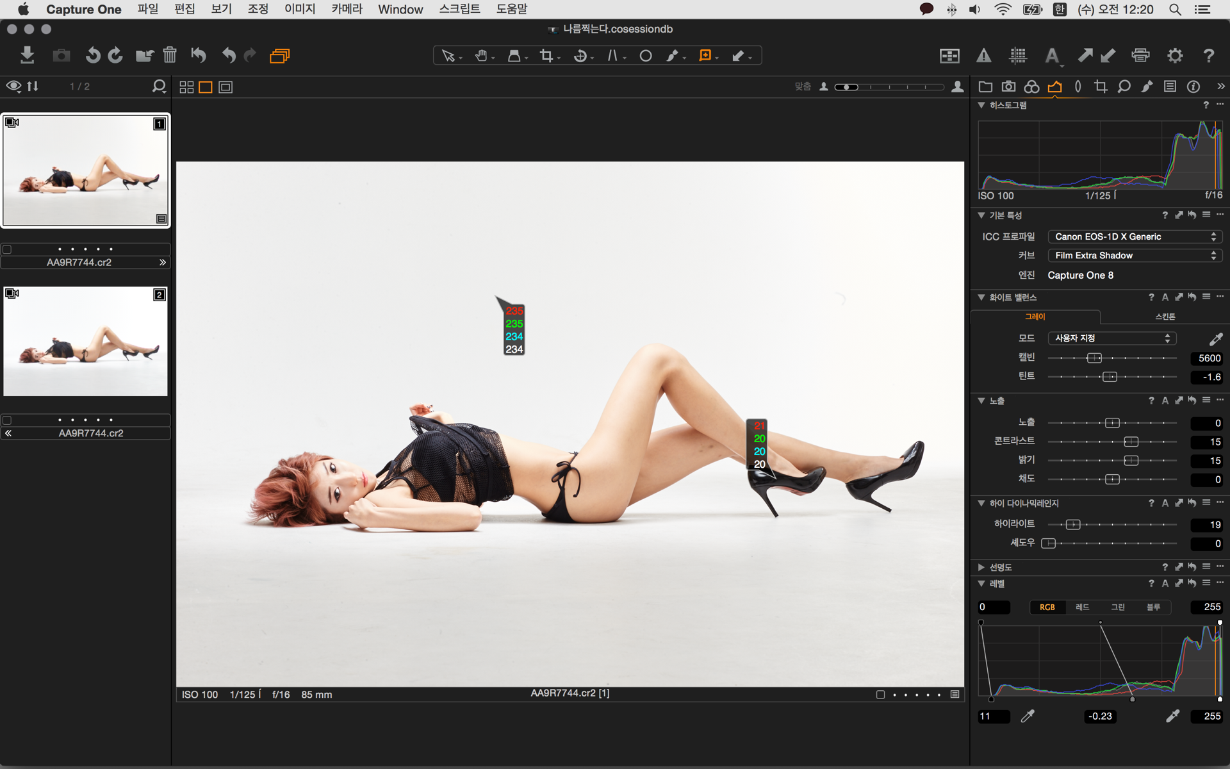Pick white balance with eyedropper icon
1230x769 pixels.
1215,338
